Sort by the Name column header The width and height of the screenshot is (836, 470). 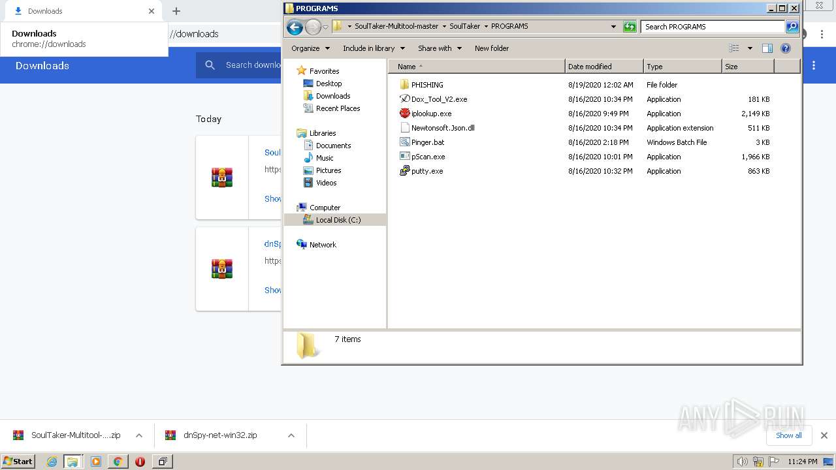[477, 67]
